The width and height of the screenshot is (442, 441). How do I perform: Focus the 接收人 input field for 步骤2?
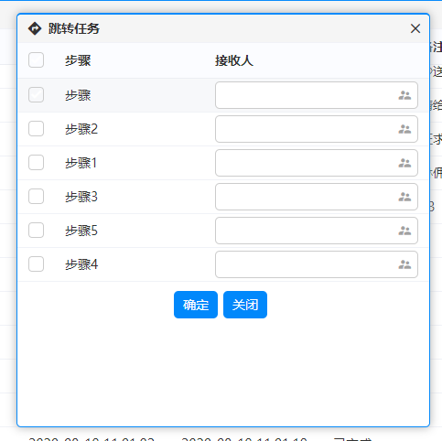(317, 129)
